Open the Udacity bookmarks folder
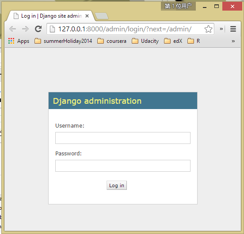 click(x=145, y=41)
